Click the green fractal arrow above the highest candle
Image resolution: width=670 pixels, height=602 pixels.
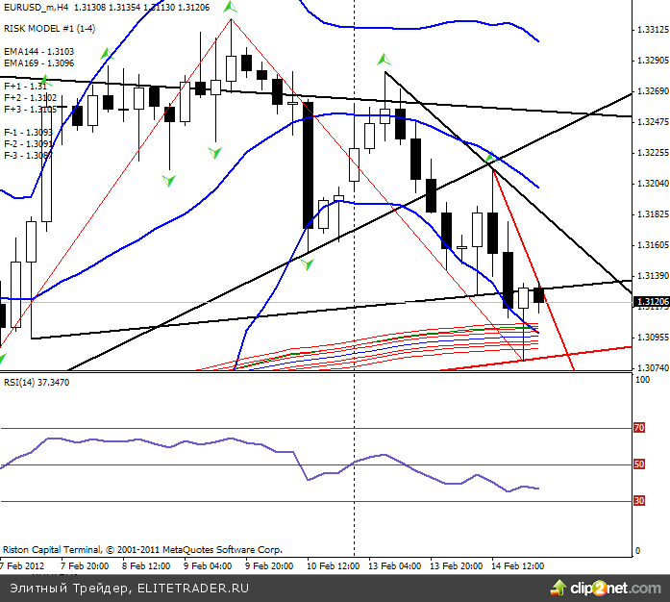(231, 8)
